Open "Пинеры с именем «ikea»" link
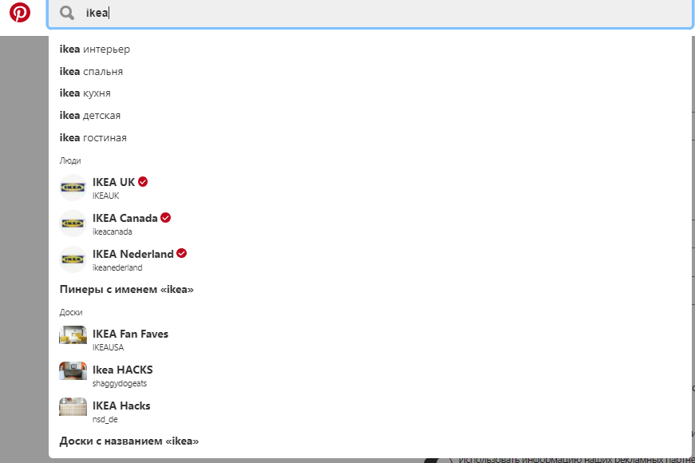This screenshot has width=695, height=463. tap(126, 289)
